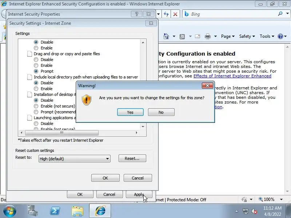This screenshot has width=291, height=218.
Task: Click the help button in Internet Security Properties
Action: click(x=137, y=14)
